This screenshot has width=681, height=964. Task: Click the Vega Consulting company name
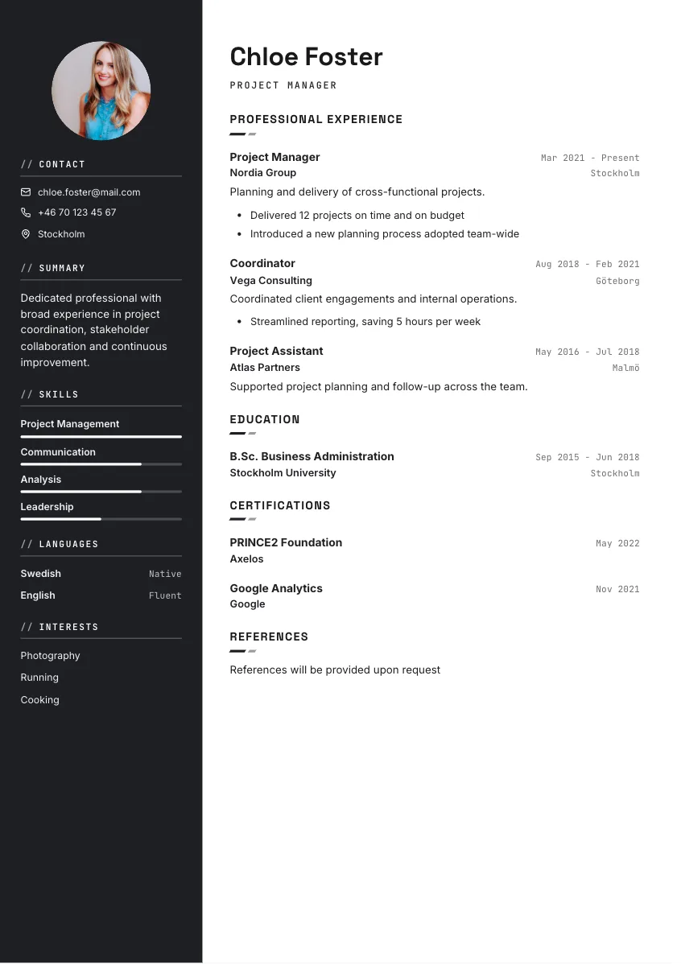point(270,281)
